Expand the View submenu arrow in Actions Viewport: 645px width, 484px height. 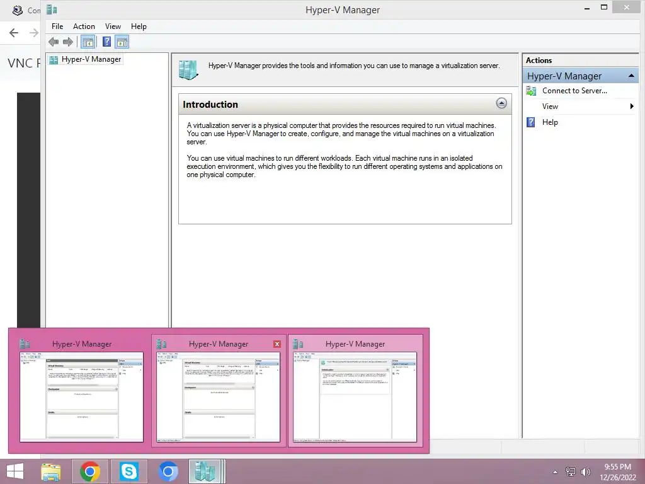tap(631, 106)
